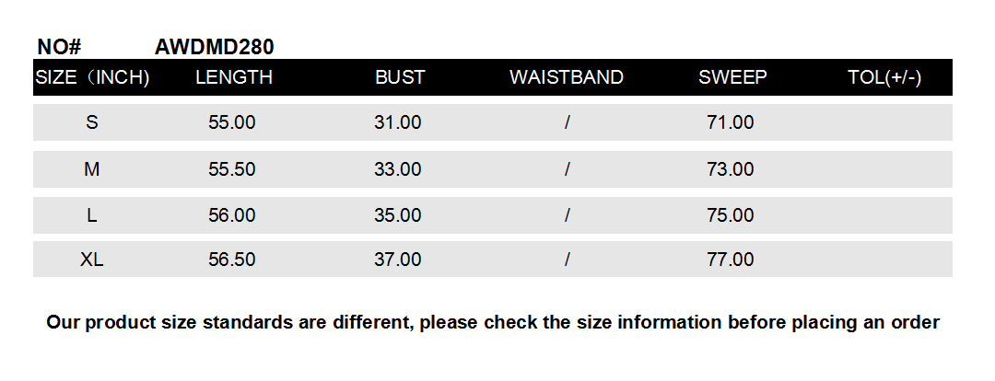Click the size standards notice text
This screenshot has width=995, height=381.
[x=493, y=322]
